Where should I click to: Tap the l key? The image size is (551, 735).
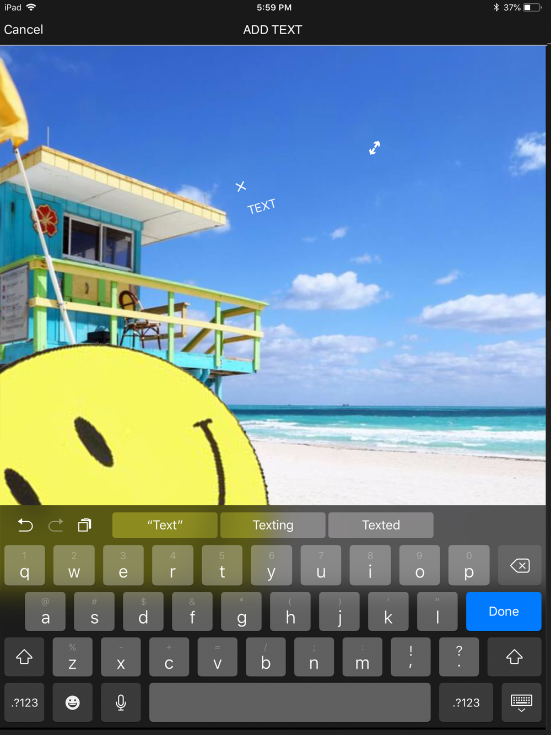point(437,612)
